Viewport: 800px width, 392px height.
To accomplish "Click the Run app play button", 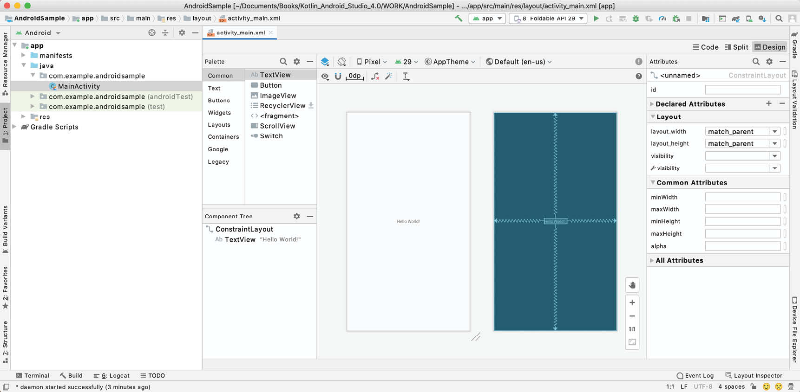I will pyautogui.click(x=596, y=19).
